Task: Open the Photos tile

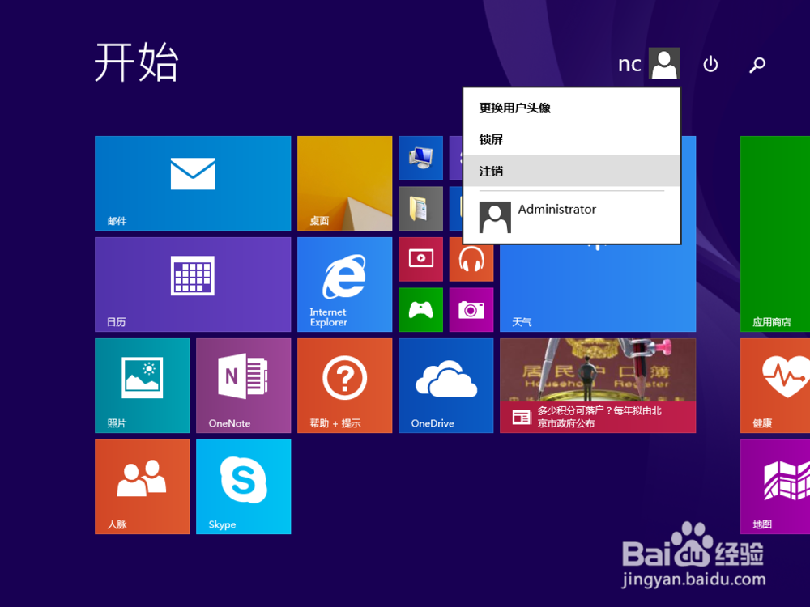Action: [142, 385]
